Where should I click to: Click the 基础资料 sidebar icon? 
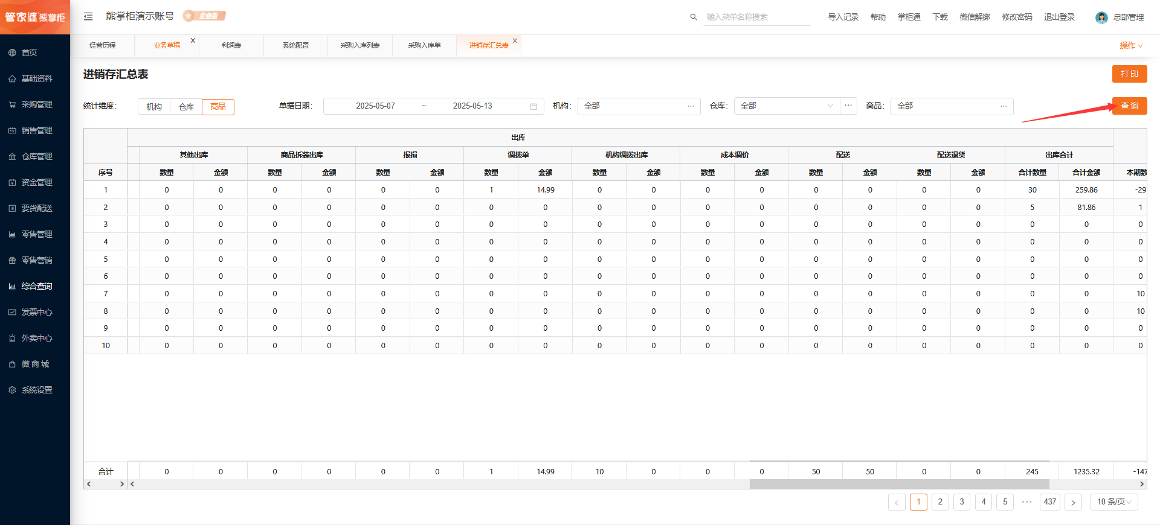point(12,78)
